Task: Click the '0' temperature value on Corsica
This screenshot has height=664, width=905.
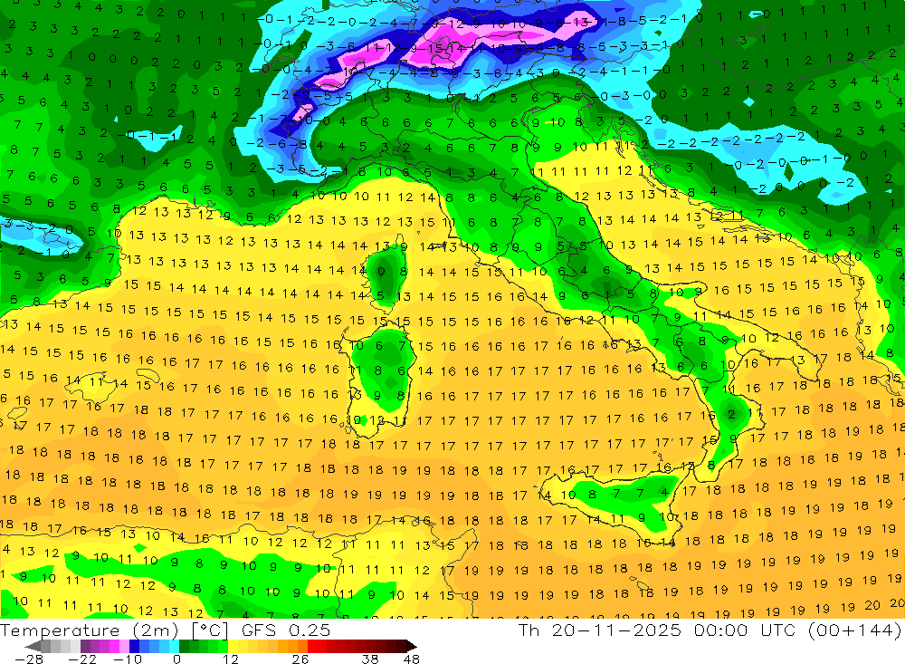Action: tap(381, 271)
